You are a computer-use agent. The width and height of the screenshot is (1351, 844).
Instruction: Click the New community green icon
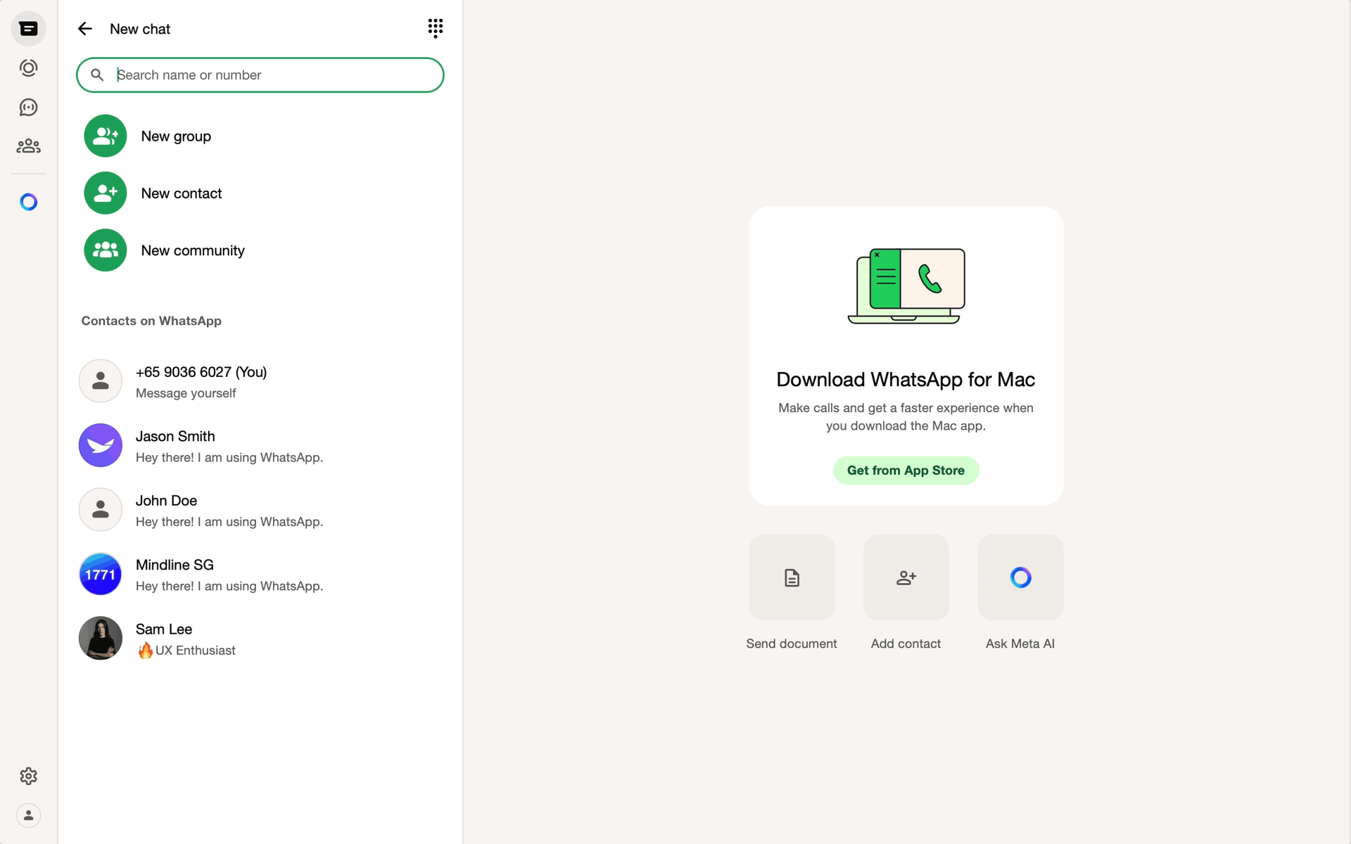coord(106,250)
